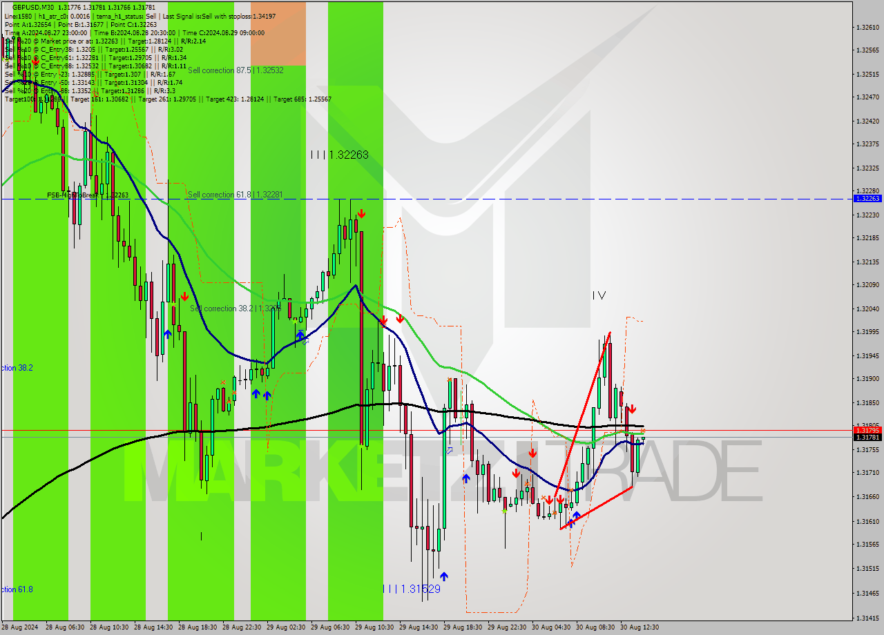Click the 'I V' wave label
This screenshot has height=635, width=884.
599,295
